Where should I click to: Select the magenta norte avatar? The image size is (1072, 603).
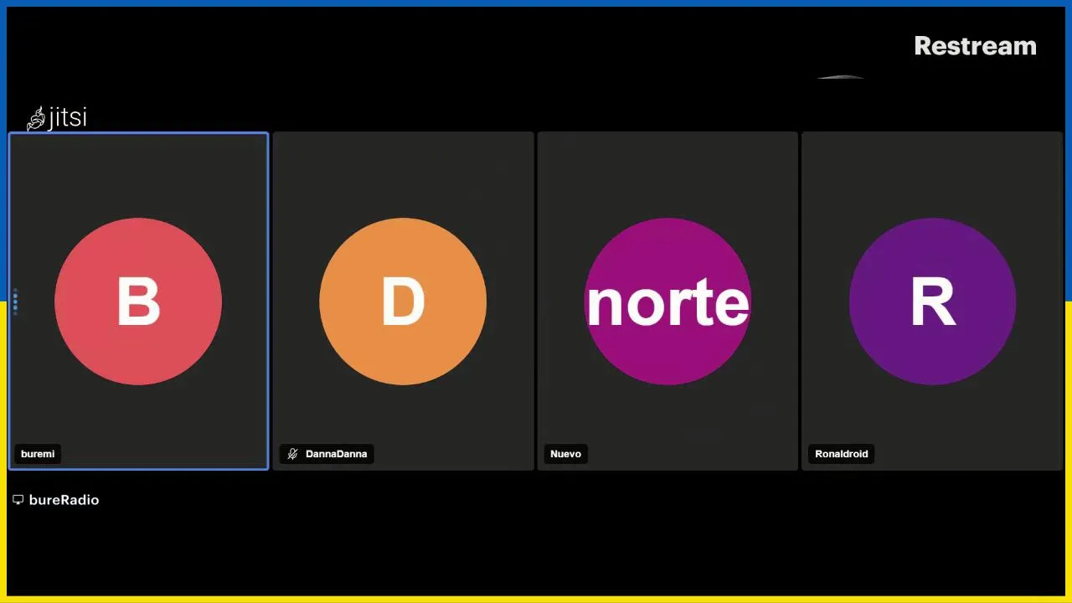coord(667,301)
